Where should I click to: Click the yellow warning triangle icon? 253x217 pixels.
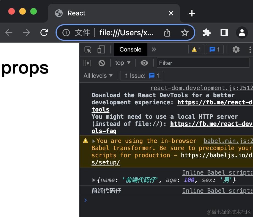pyautogui.click(x=86, y=141)
